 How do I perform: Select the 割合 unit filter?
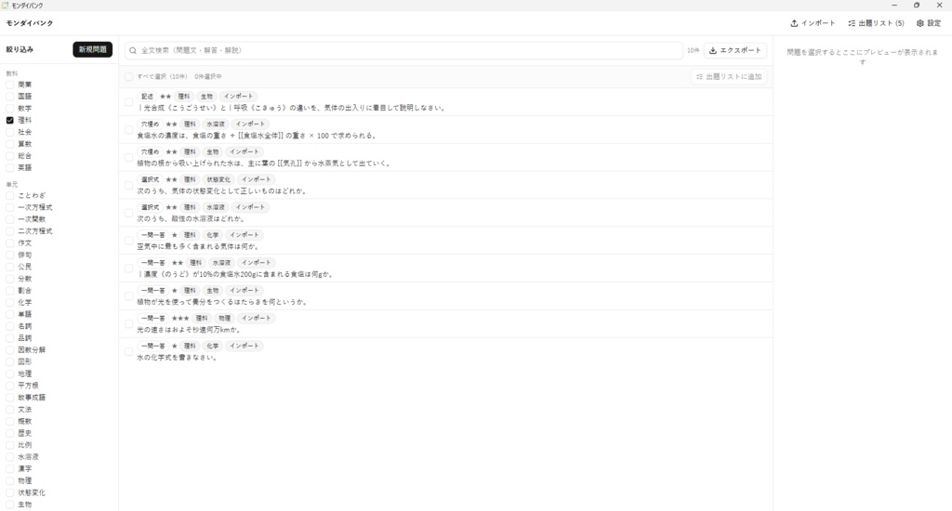[9, 291]
